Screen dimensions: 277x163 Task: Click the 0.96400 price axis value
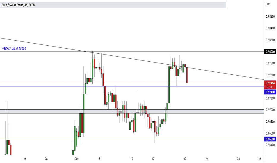pyautogui.click(x=270, y=145)
